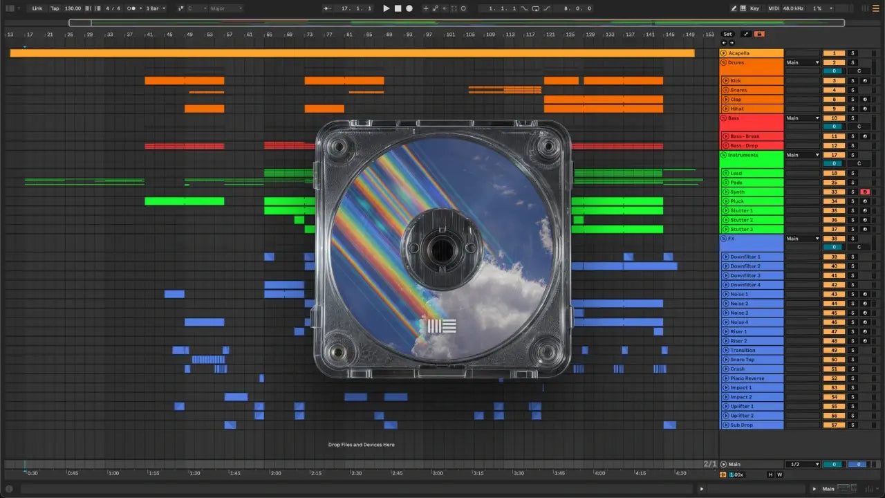Click the Link button
The width and height of the screenshot is (885, 498).
click(37, 8)
